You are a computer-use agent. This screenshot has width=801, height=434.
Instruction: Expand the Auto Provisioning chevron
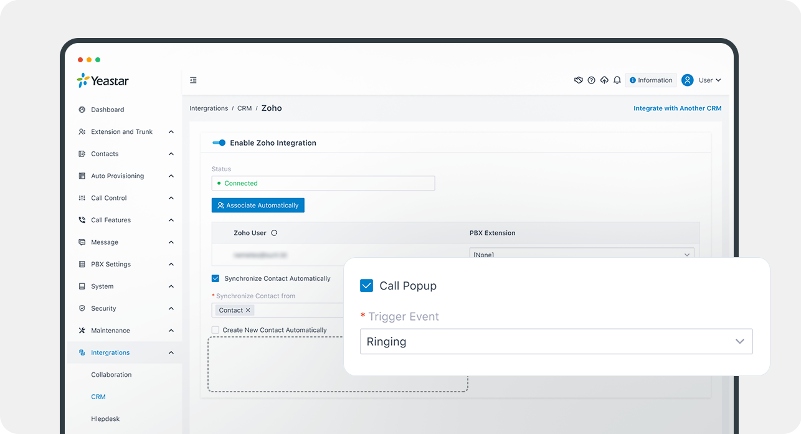tap(171, 176)
